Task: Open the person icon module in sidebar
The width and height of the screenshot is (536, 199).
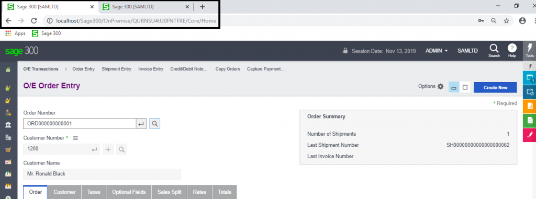Action: pos(8,113)
